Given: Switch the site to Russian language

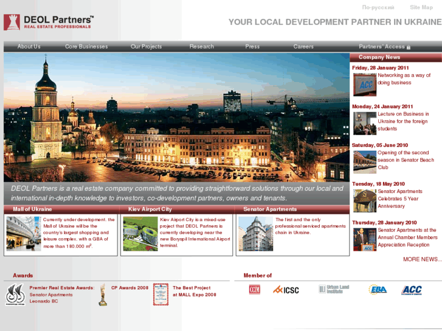Looking at the screenshot, I should (x=378, y=7).
